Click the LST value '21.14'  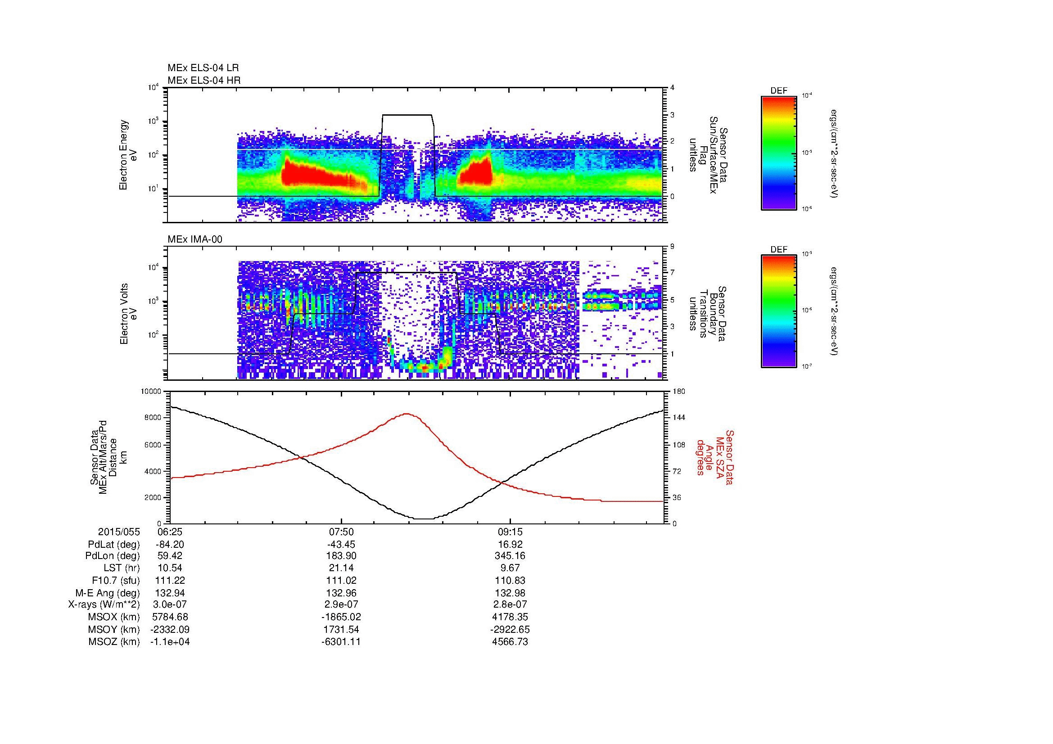[341, 568]
